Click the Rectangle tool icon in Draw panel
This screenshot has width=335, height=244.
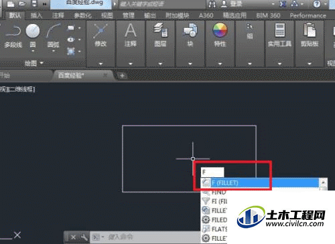click(x=71, y=28)
